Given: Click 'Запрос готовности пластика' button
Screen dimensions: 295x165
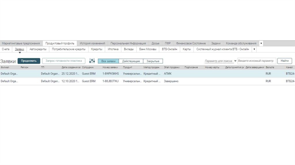Looking at the screenshot, I should tap(64, 61).
